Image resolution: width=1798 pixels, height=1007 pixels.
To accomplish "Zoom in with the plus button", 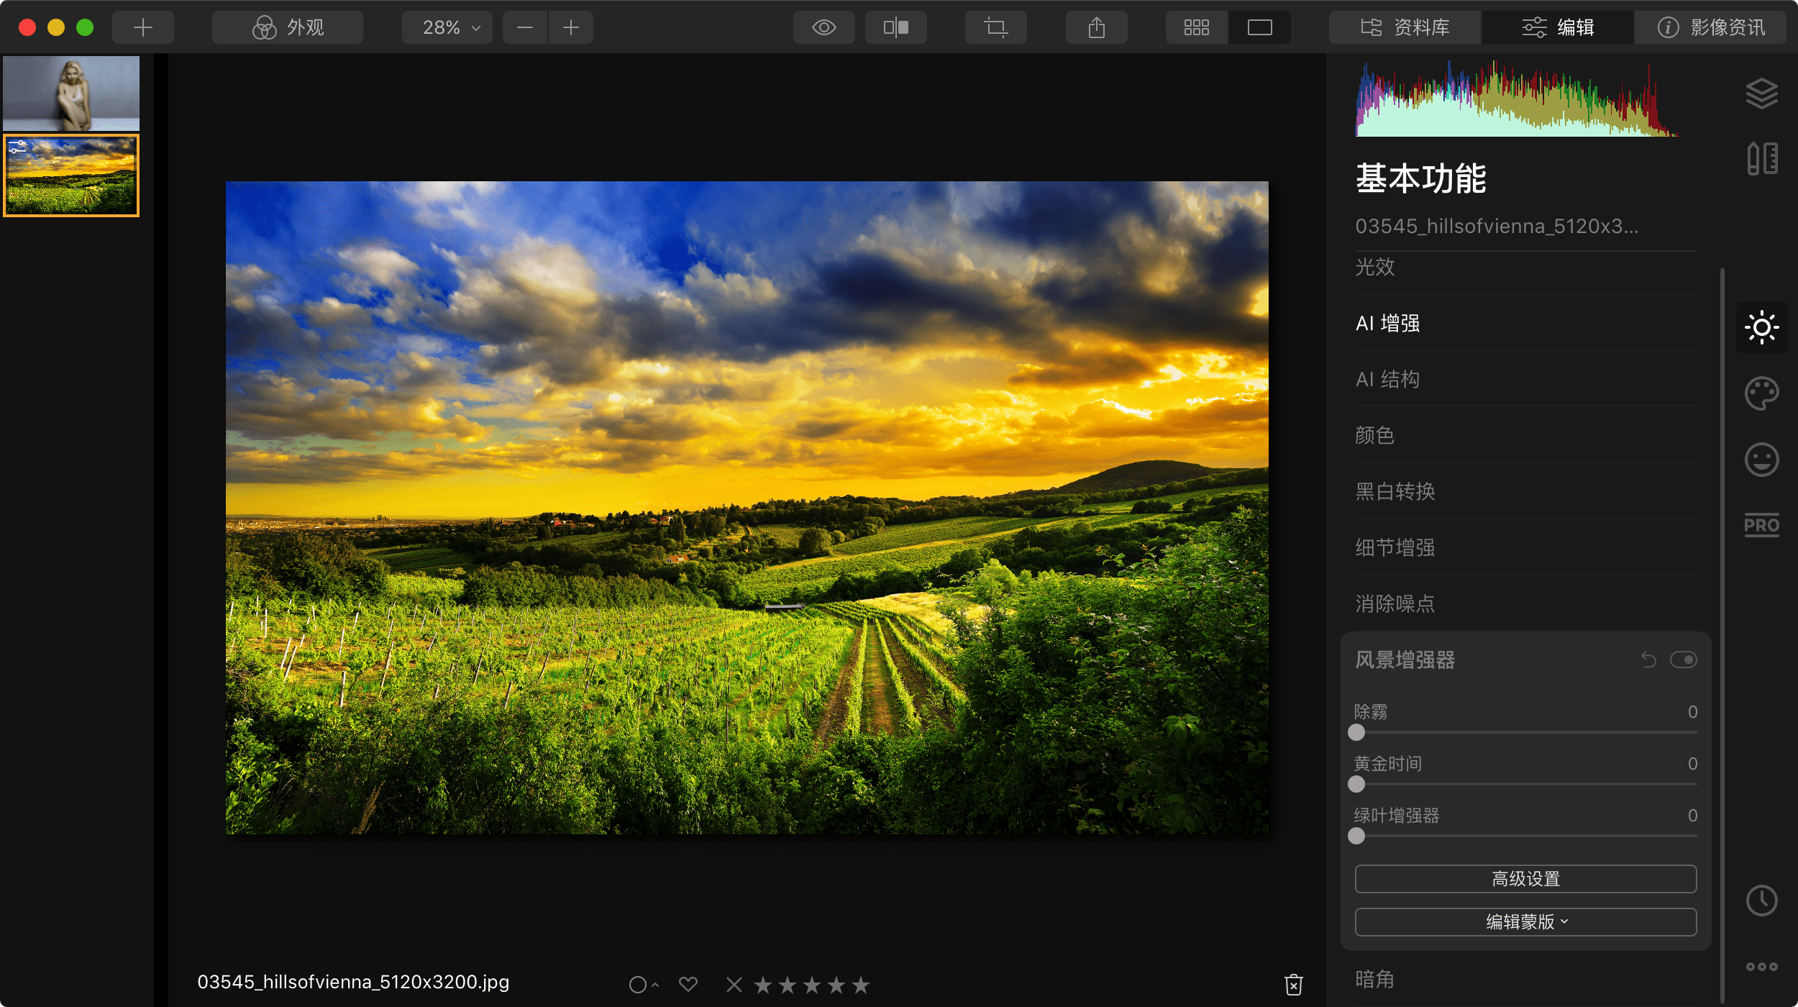I will (x=571, y=27).
